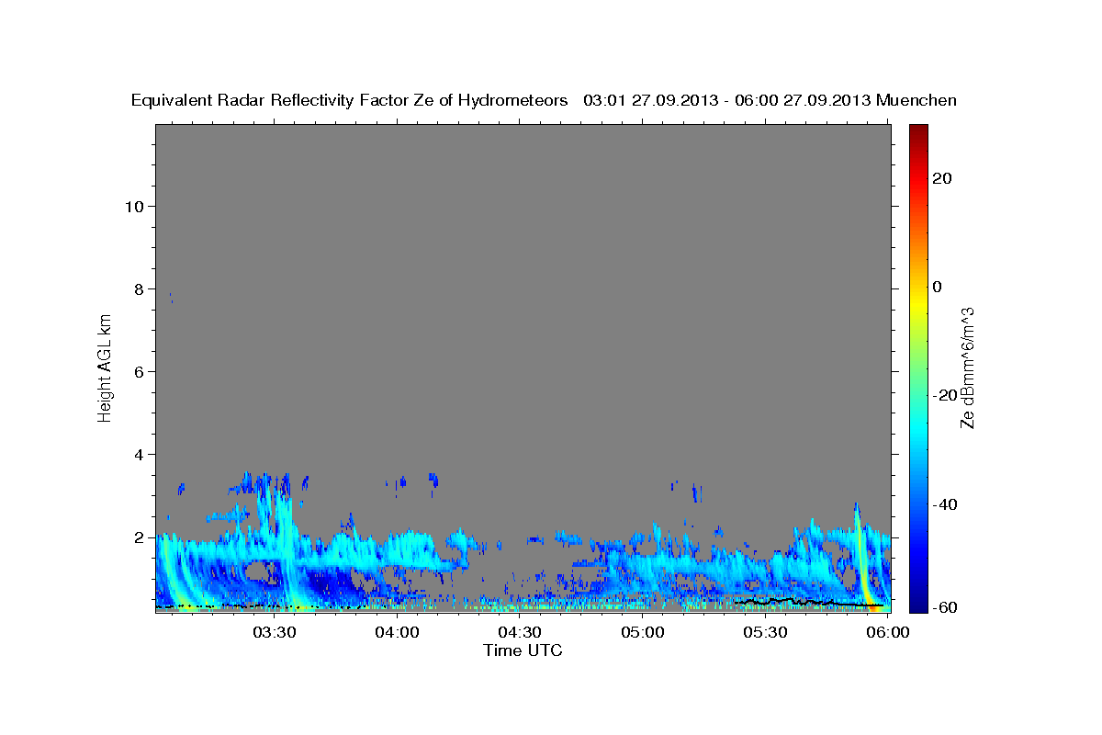Click the '05:30' time tick label
This screenshot has width=1102, height=735.
(x=766, y=632)
